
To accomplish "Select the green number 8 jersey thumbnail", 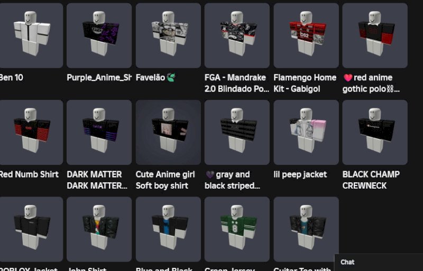I will click(x=237, y=229).
